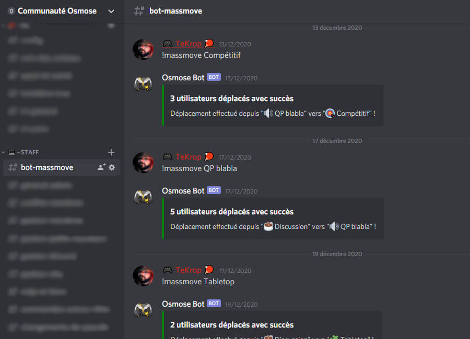Click the BOT tag on the 19/12/2020 message

point(214,304)
